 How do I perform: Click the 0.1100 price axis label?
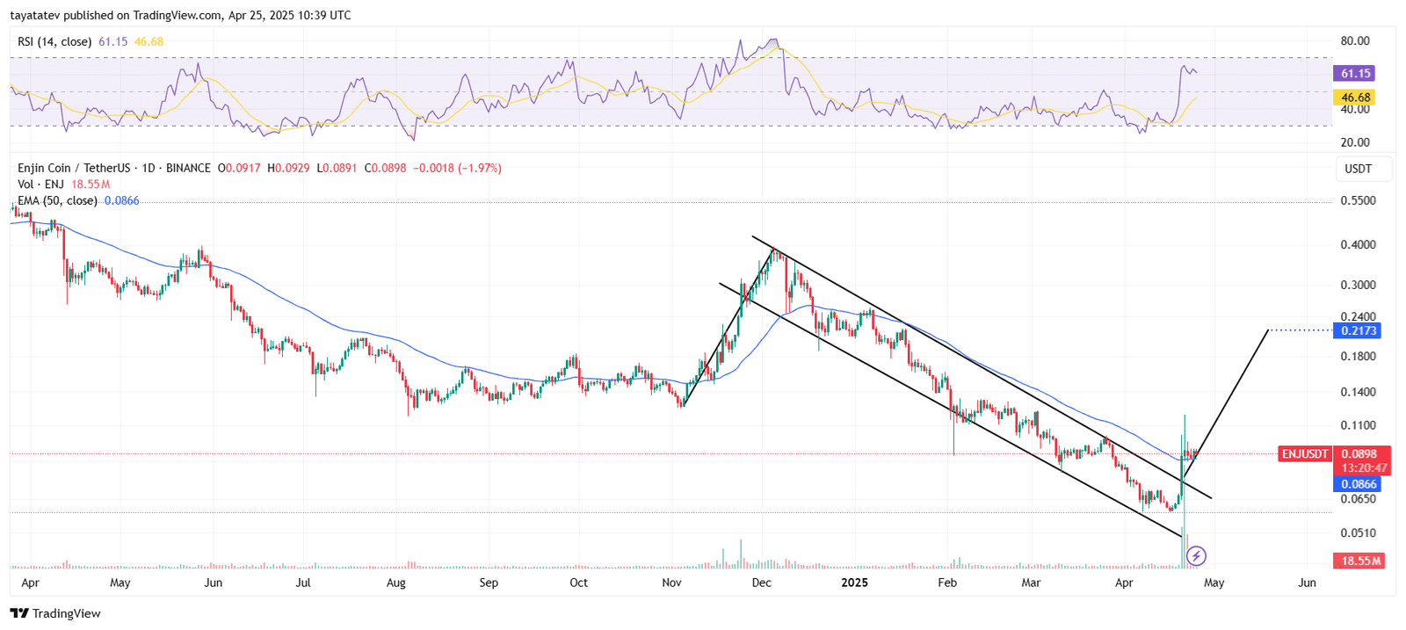(1358, 425)
